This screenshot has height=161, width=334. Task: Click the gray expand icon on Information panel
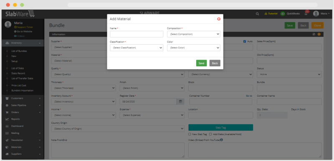coord(314,34)
